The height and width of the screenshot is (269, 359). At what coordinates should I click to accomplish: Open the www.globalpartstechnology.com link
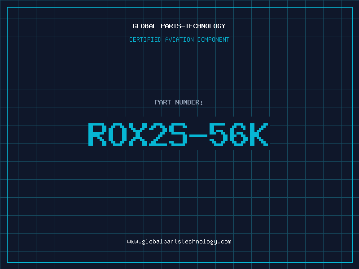(179, 242)
